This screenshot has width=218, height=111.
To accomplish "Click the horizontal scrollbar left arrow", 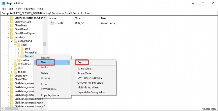I will 2,108.
